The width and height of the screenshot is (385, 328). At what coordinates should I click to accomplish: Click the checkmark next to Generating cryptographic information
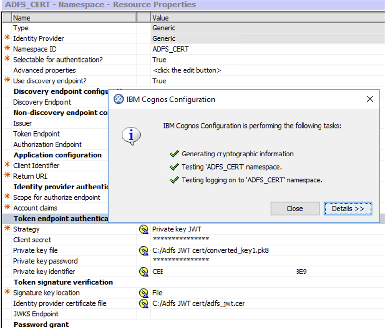(x=174, y=154)
